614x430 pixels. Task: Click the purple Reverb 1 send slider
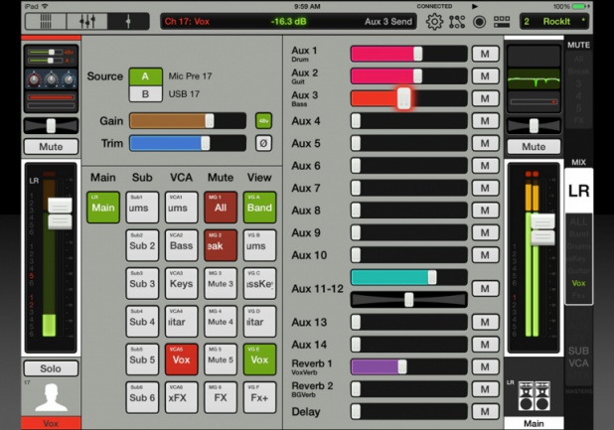(x=408, y=367)
